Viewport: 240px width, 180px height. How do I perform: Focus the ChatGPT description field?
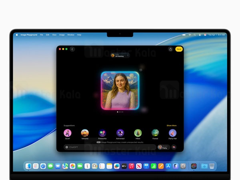click(110, 147)
